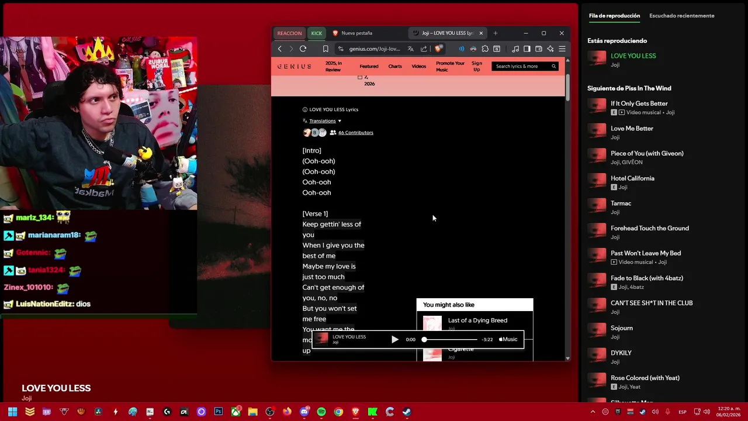The image size is (748, 421).
Task: Switch to Escuchado recientemente tab in Spotify
Action: coord(681,16)
